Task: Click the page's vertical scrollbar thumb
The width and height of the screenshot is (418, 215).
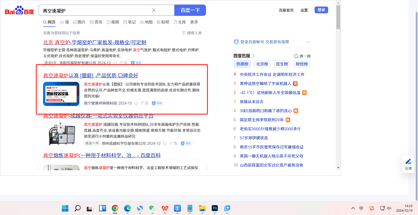Action: (338, 17)
